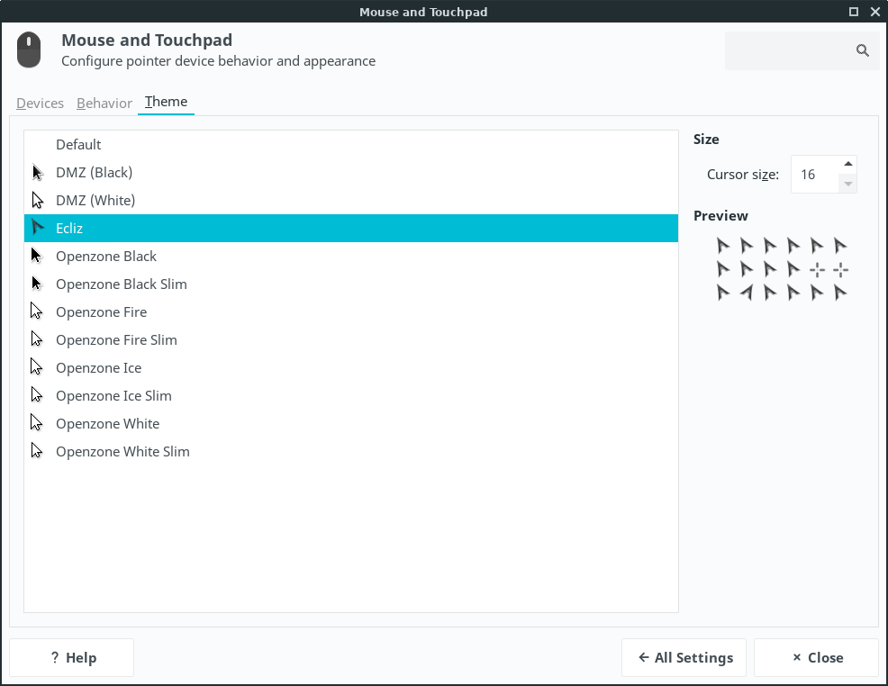The width and height of the screenshot is (888, 686).
Task: Click the DMZ (White) cursor icon
Action: pyautogui.click(x=37, y=201)
